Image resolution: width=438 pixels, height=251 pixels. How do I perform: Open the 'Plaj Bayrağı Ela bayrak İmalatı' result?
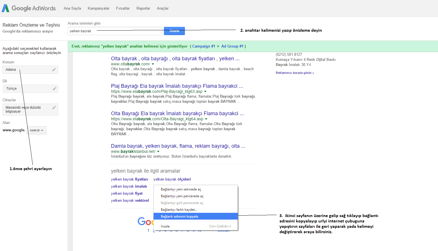[x=177, y=86]
